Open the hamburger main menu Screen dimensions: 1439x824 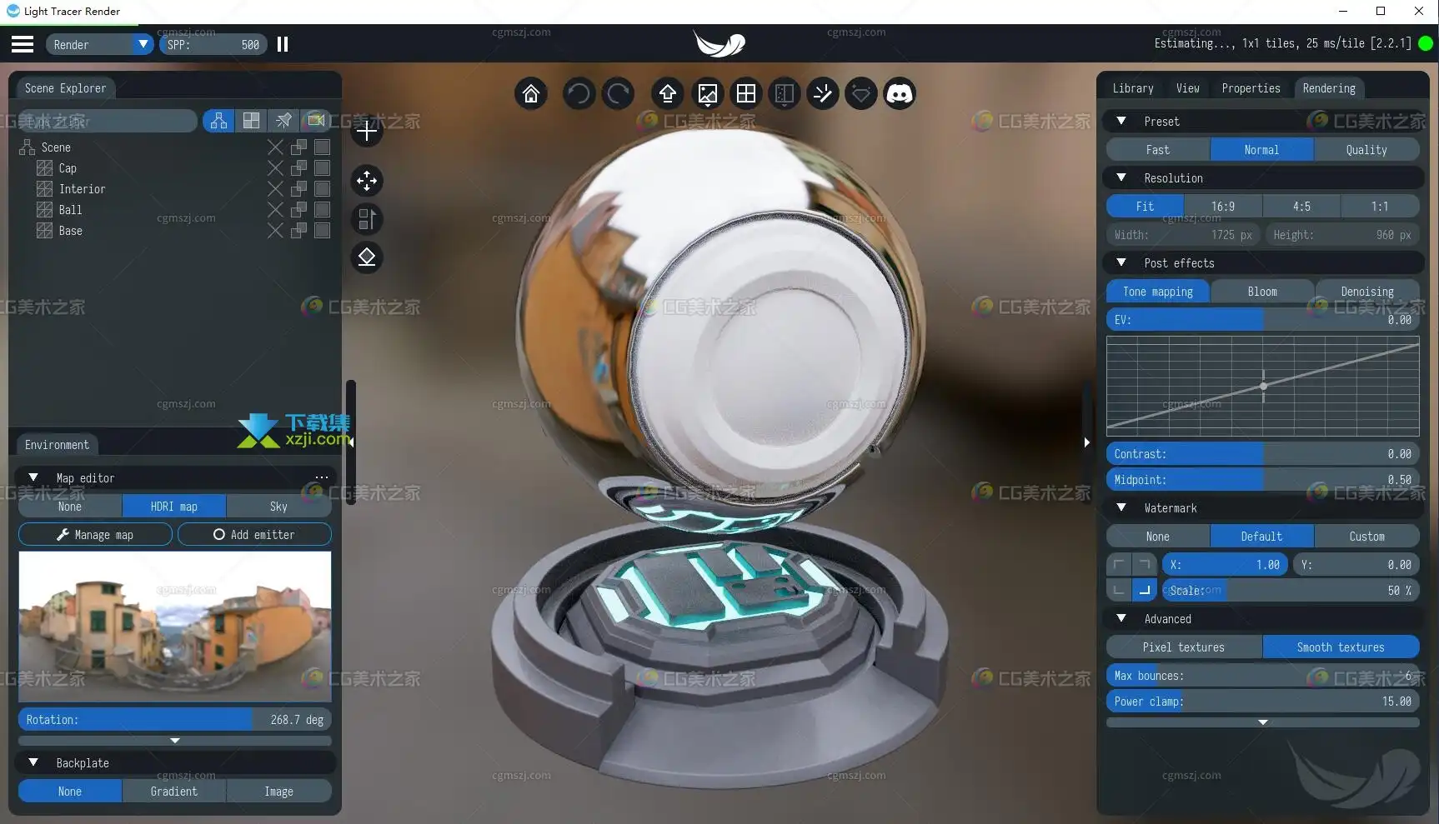(23, 44)
